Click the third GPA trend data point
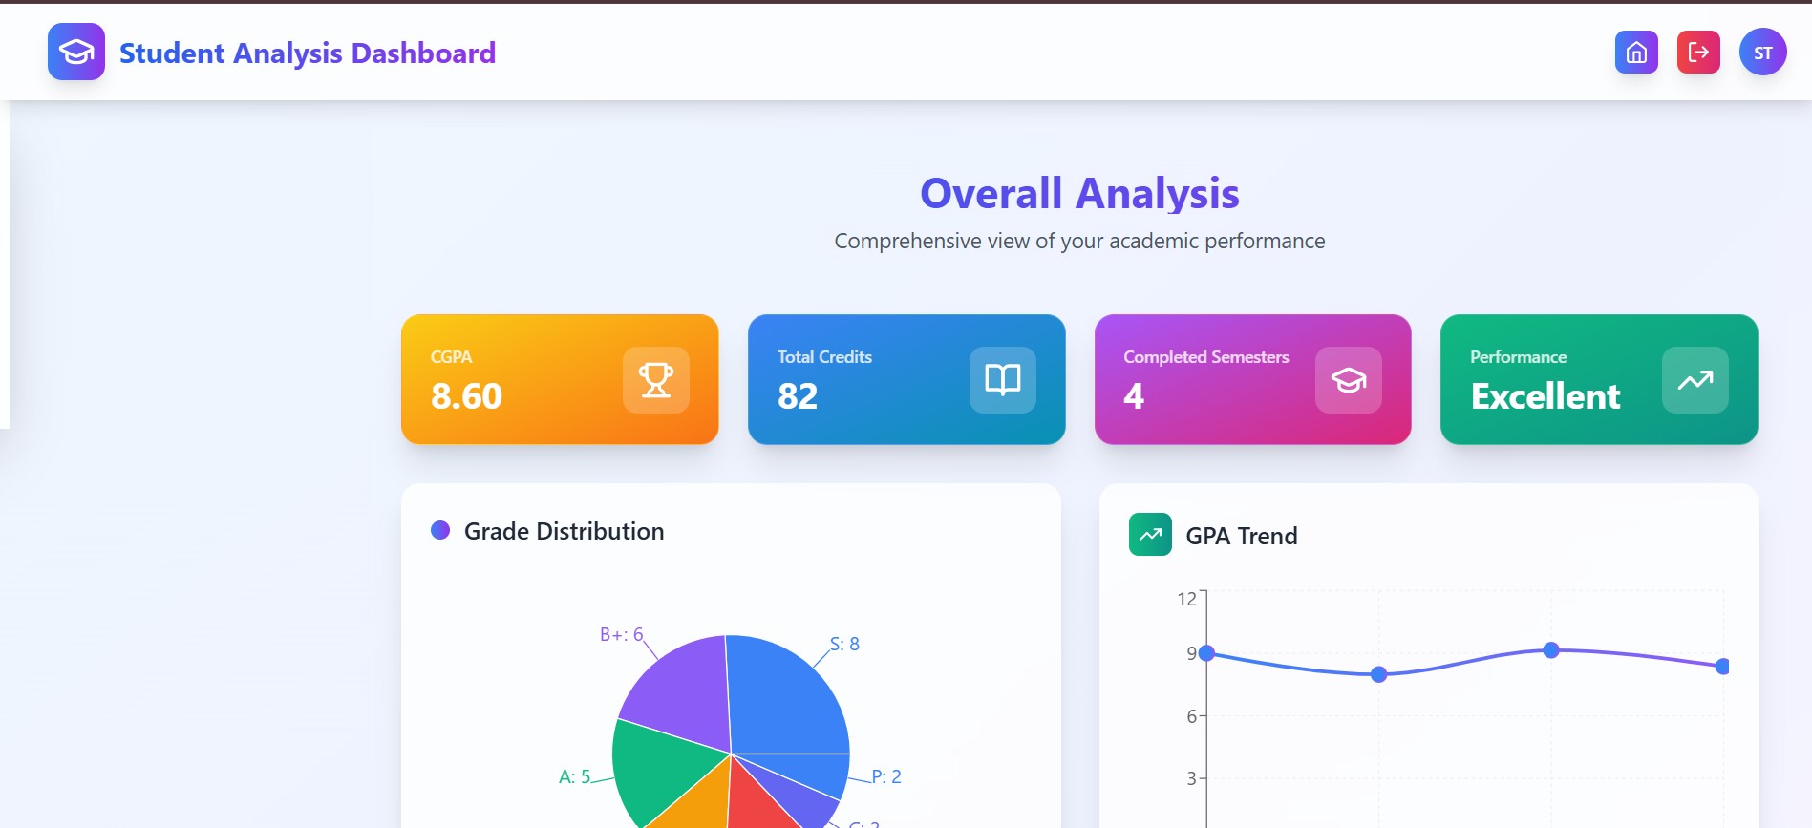Image resolution: width=1812 pixels, height=828 pixels. [x=1551, y=650]
